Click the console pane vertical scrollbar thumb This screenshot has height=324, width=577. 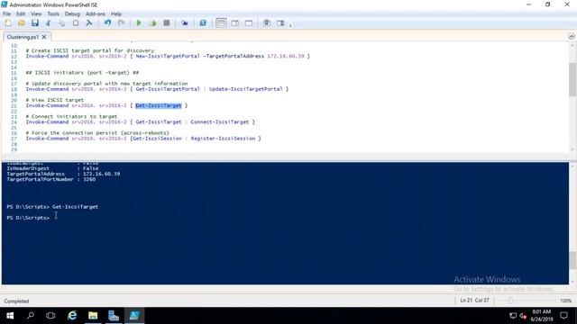(x=572, y=260)
